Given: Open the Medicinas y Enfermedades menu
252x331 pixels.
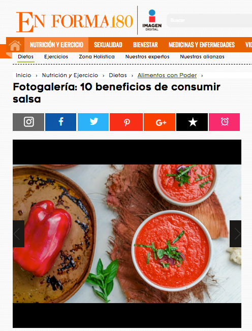Looking at the screenshot, I should point(202,45).
